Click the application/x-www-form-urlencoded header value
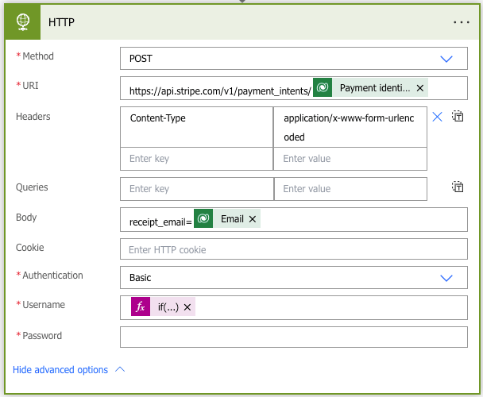 pyautogui.click(x=350, y=127)
